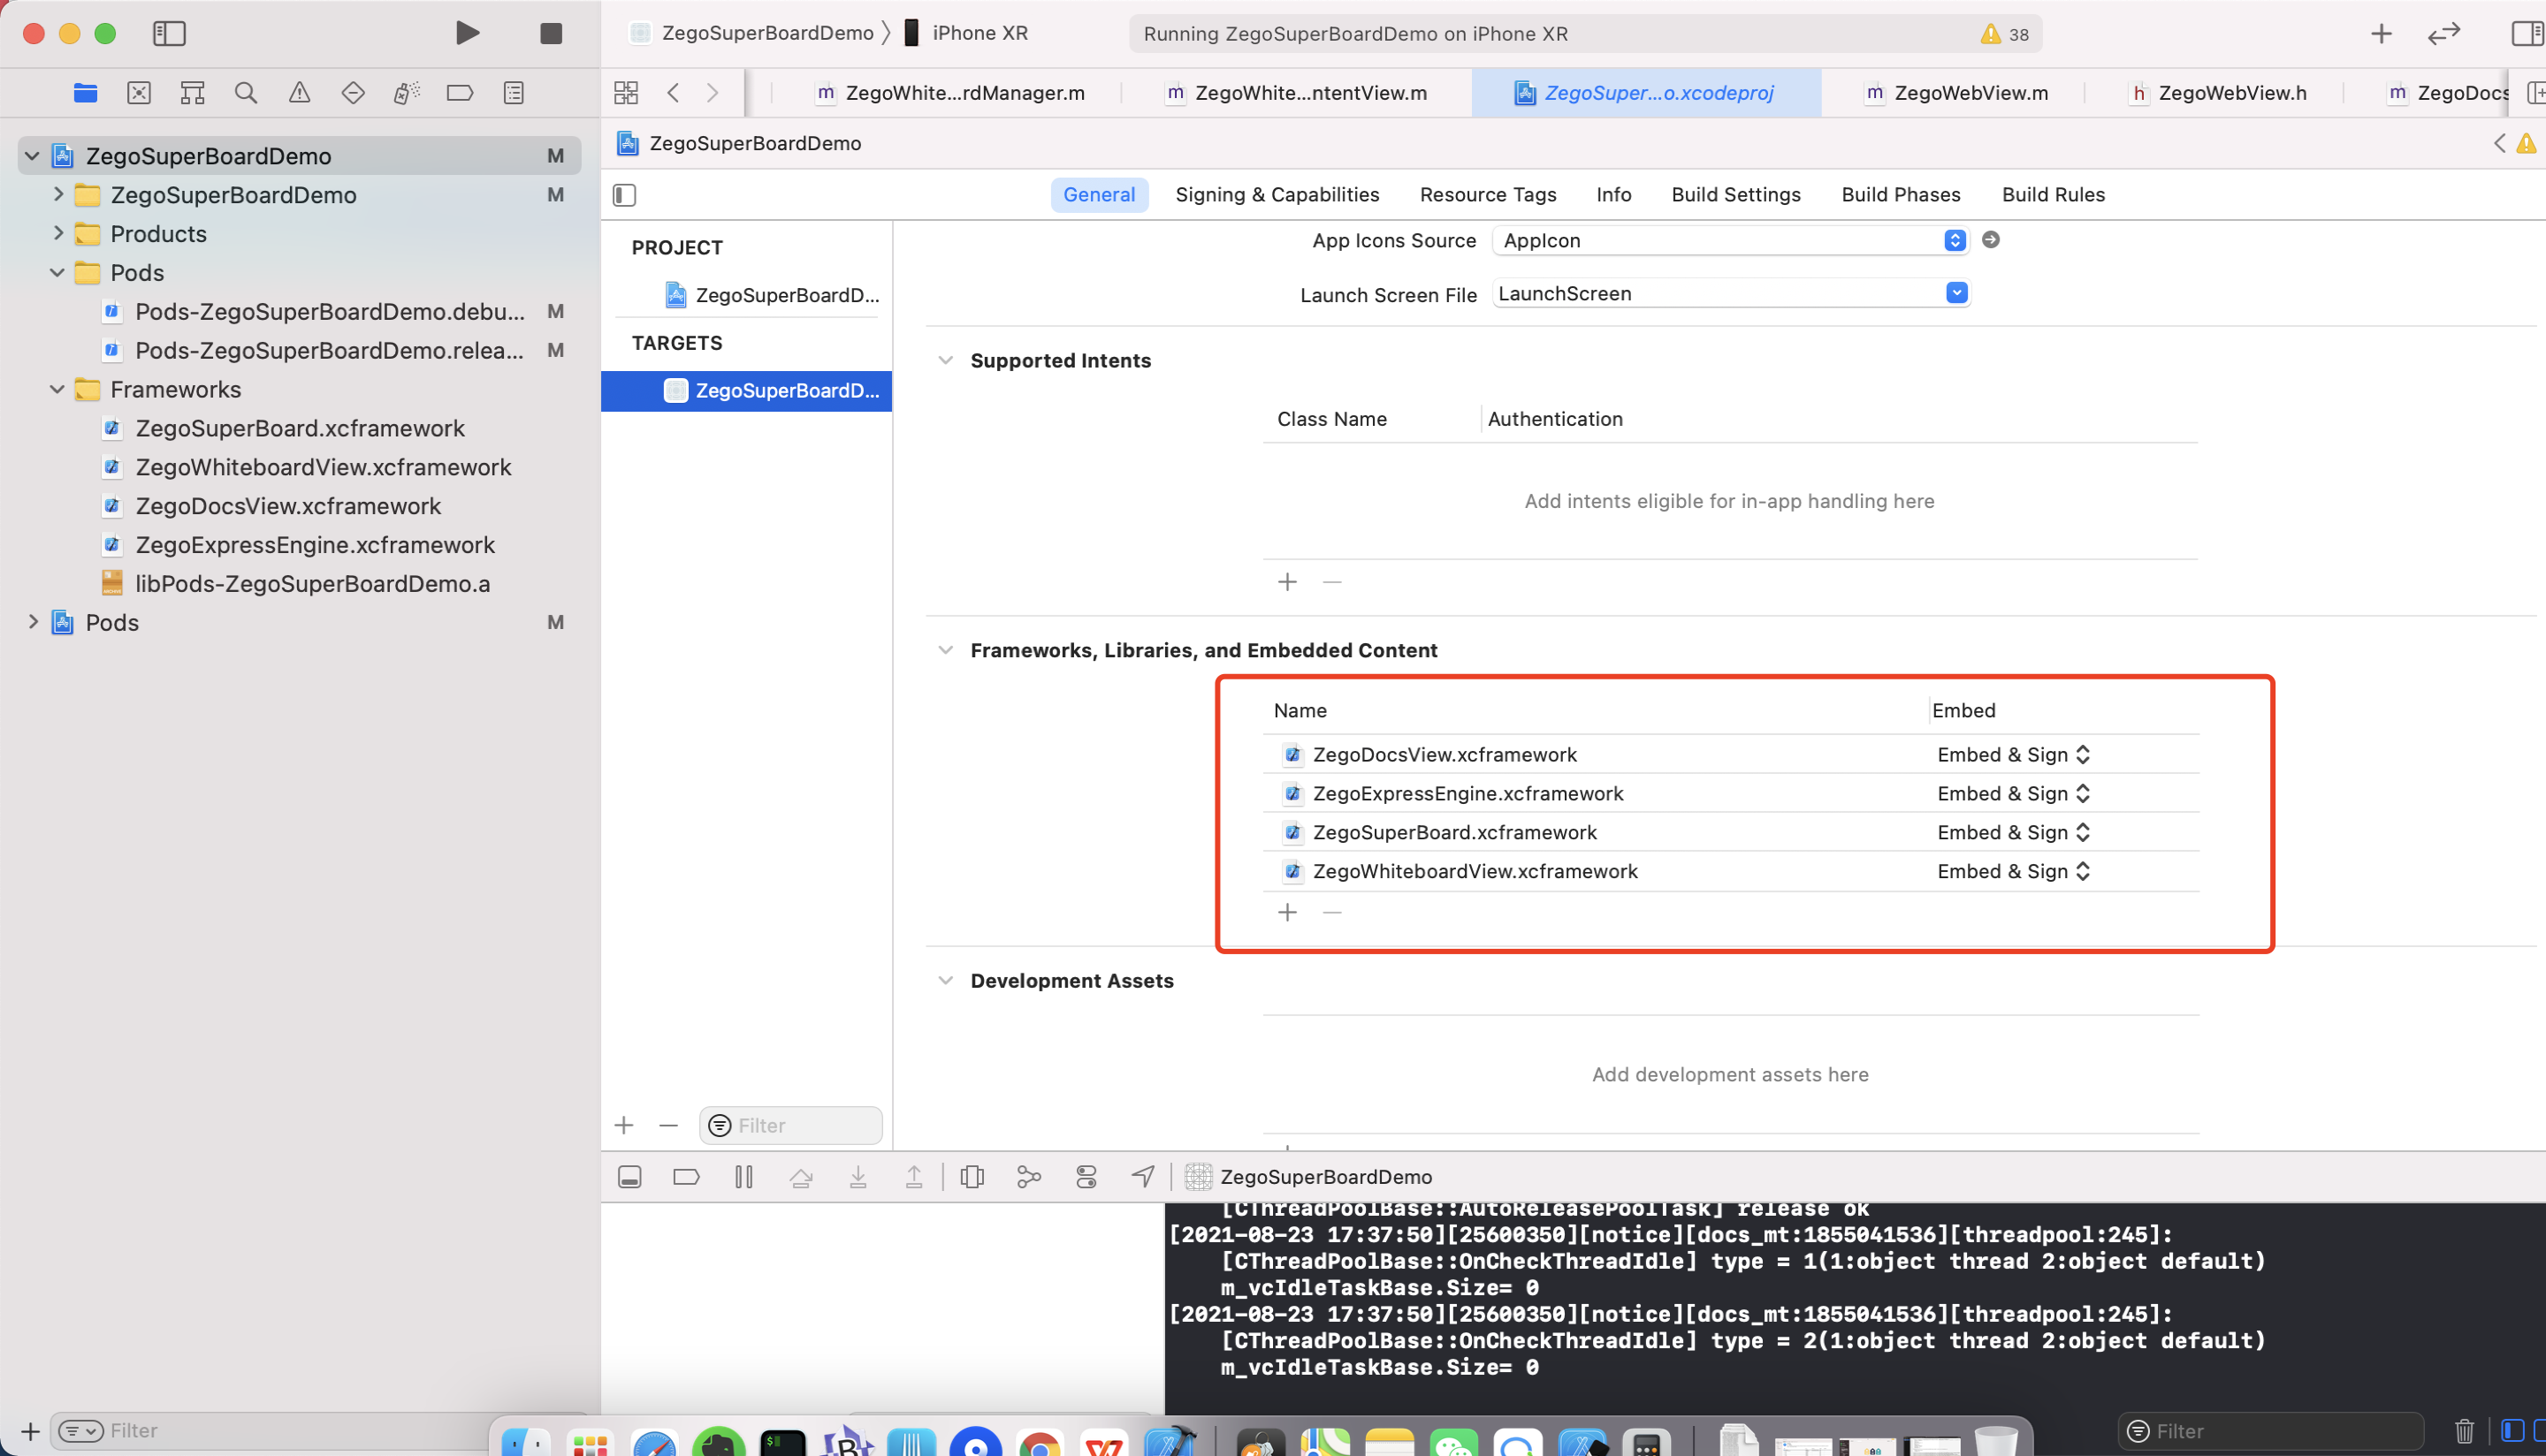Open the ZegoWebView.m editor tab
This screenshot has height=1456, width=2546.
(x=1968, y=93)
